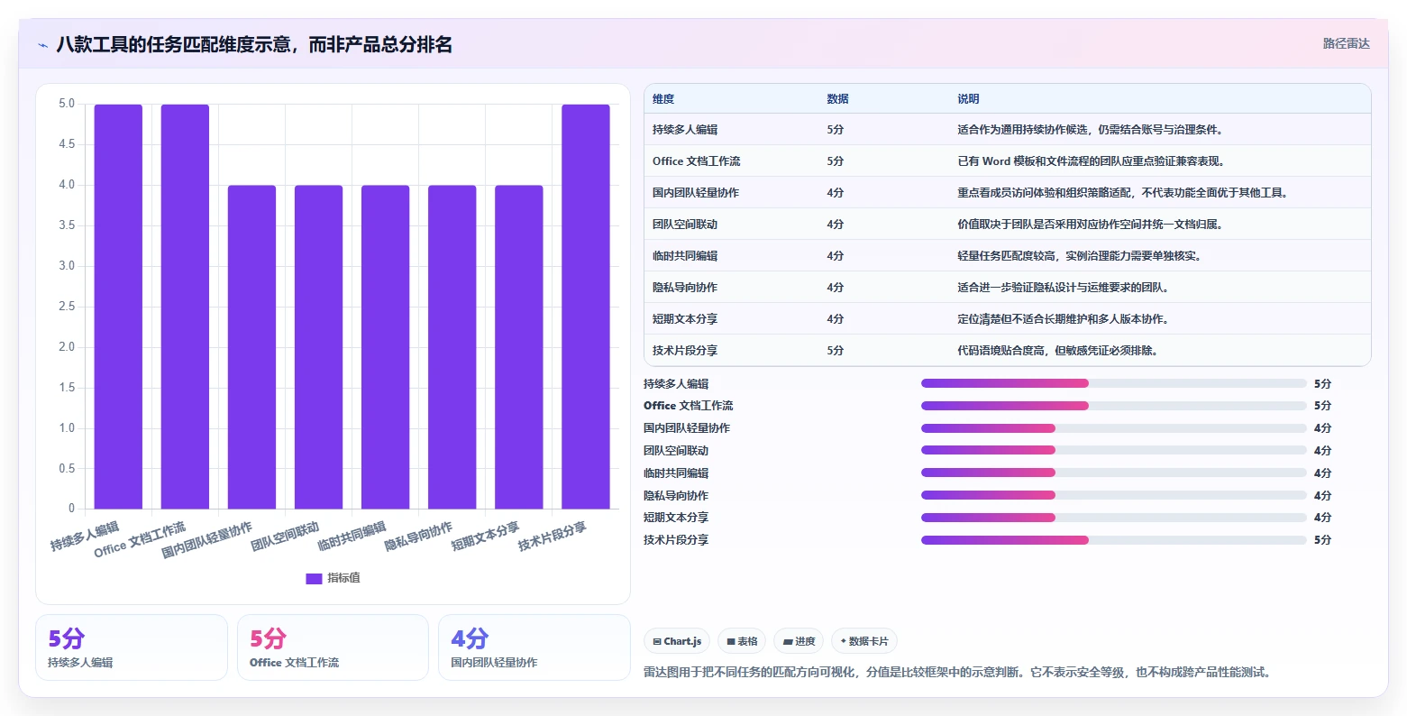Click description 定位清楚但不适合长期维护和多人版本协作。
1407x716 pixels.
[1063, 319]
